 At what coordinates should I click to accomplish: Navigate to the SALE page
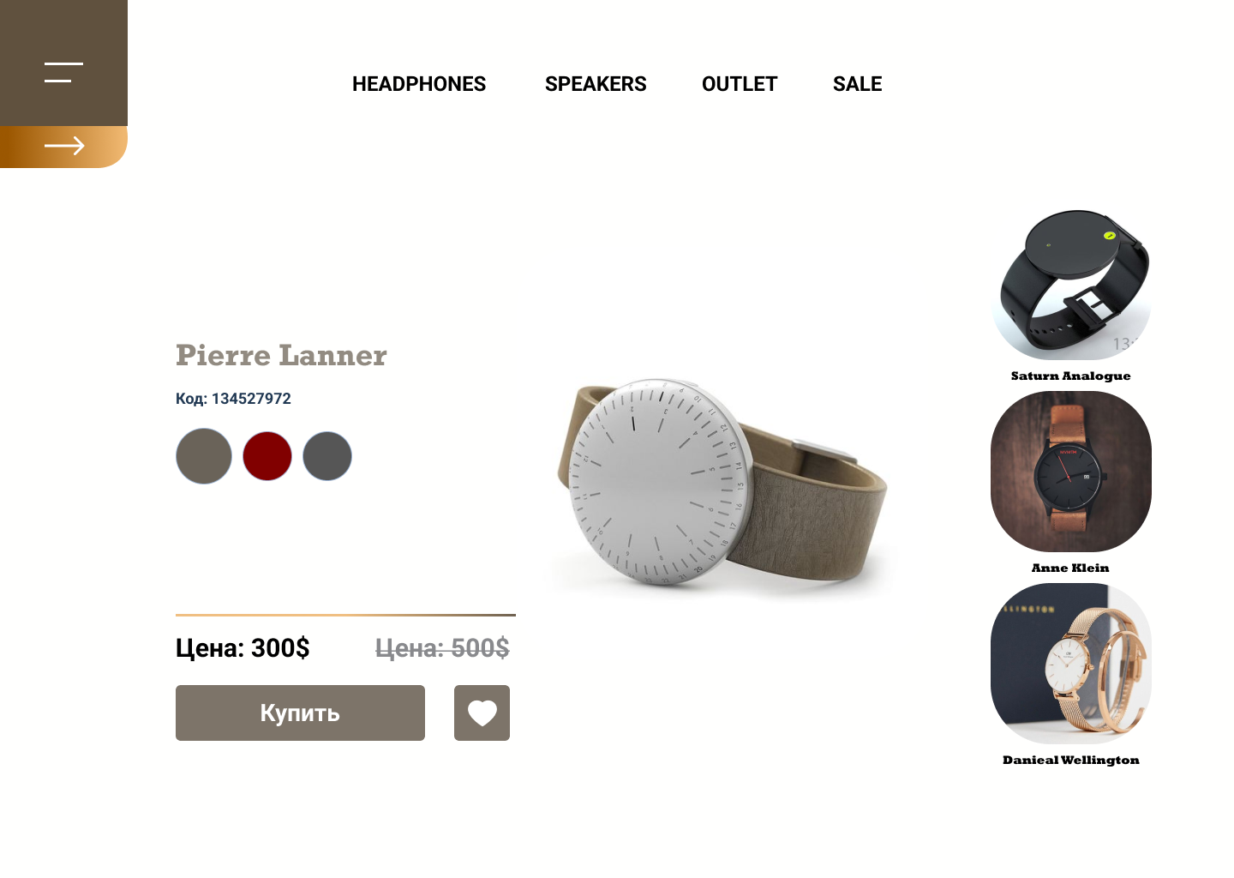[857, 84]
